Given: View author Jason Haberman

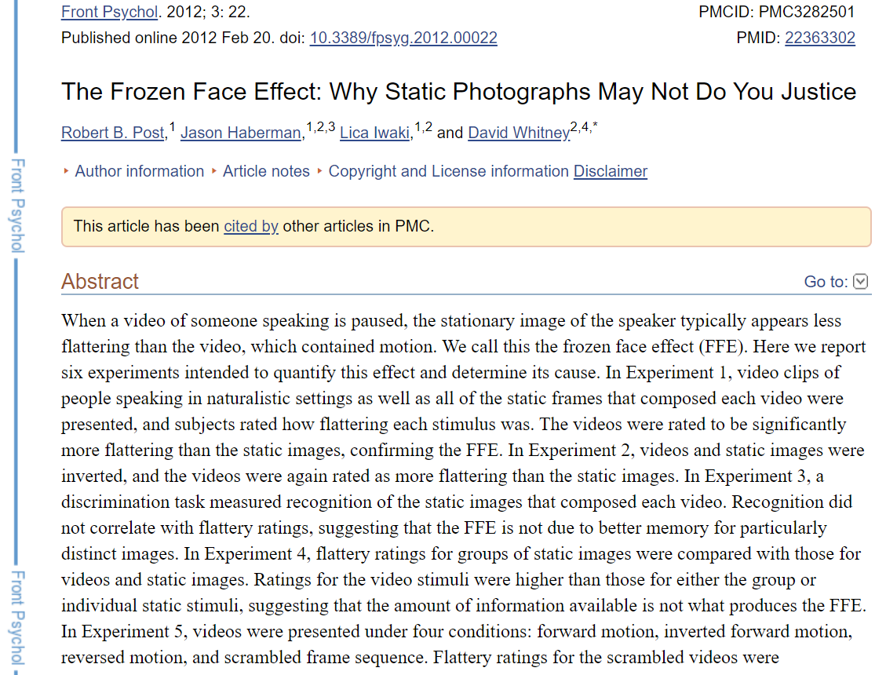Looking at the screenshot, I should coord(241,133).
